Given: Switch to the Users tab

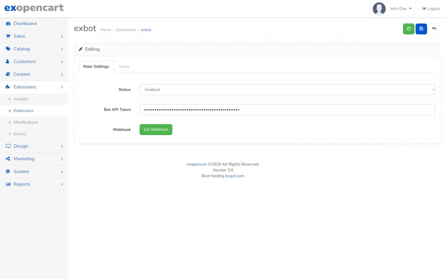Looking at the screenshot, I should tap(124, 67).
